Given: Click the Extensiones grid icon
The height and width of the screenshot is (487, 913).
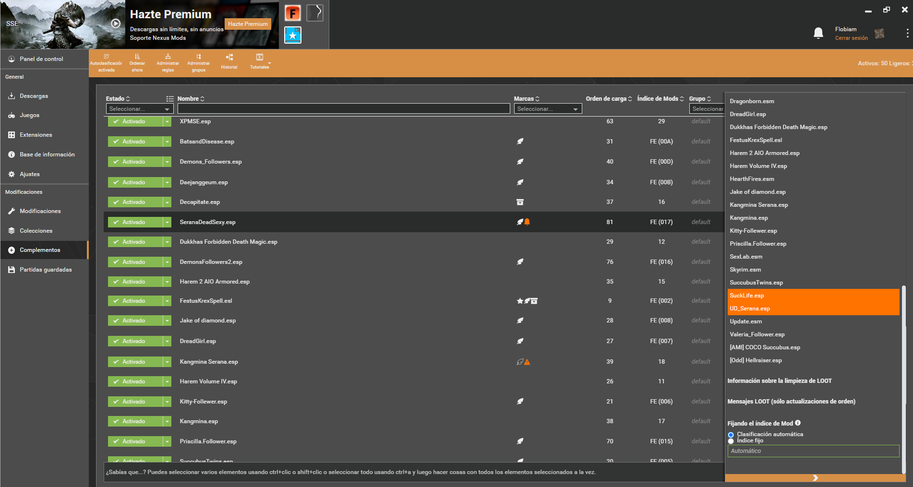Looking at the screenshot, I should 12,135.
